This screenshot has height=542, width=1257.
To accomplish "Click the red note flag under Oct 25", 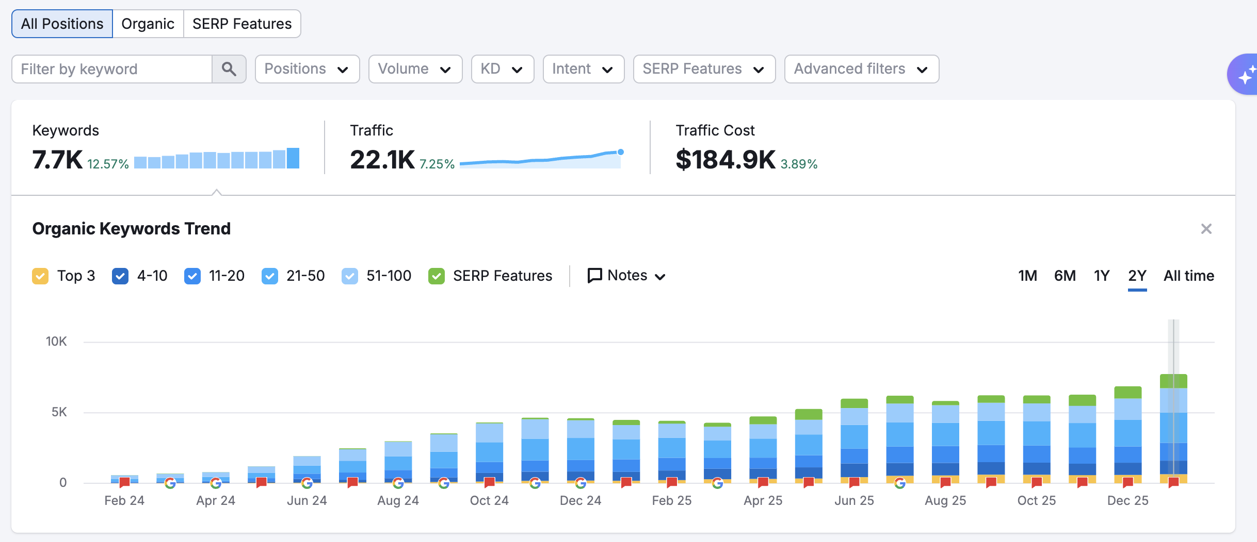I will [x=1036, y=482].
